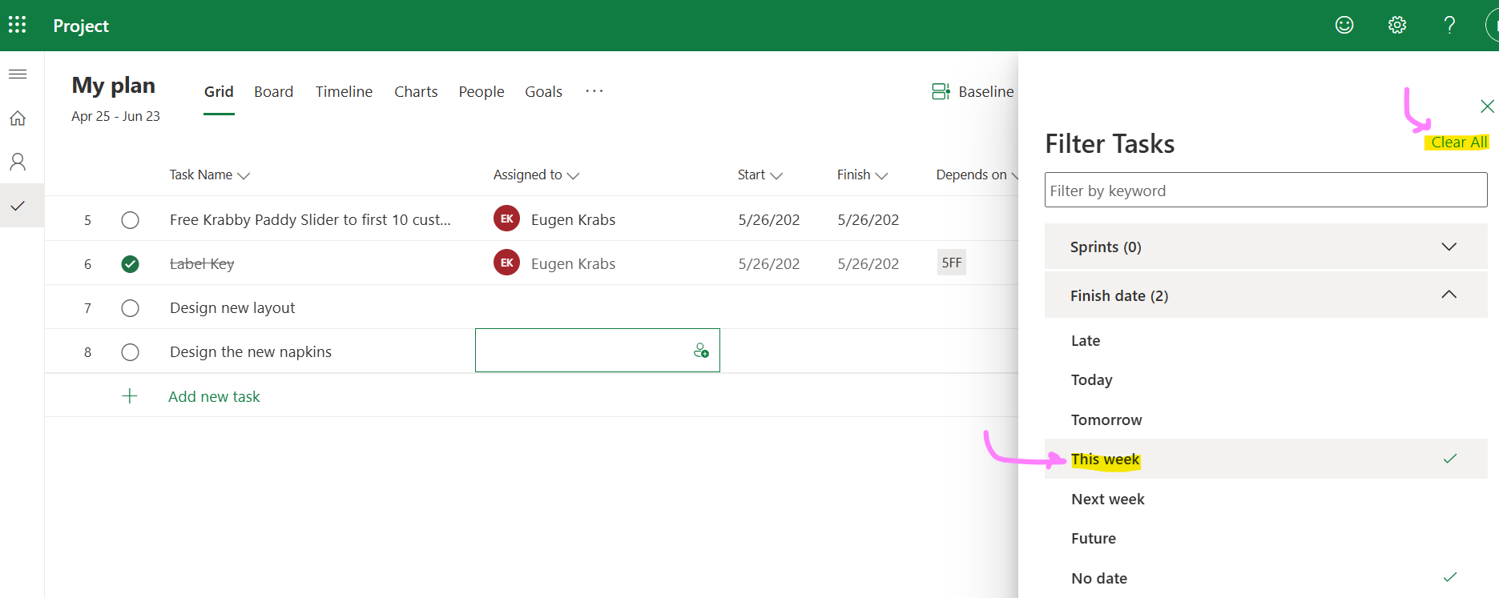Open the Design new layout task name
The width and height of the screenshot is (1499, 598).
click(x=232, y=308)
